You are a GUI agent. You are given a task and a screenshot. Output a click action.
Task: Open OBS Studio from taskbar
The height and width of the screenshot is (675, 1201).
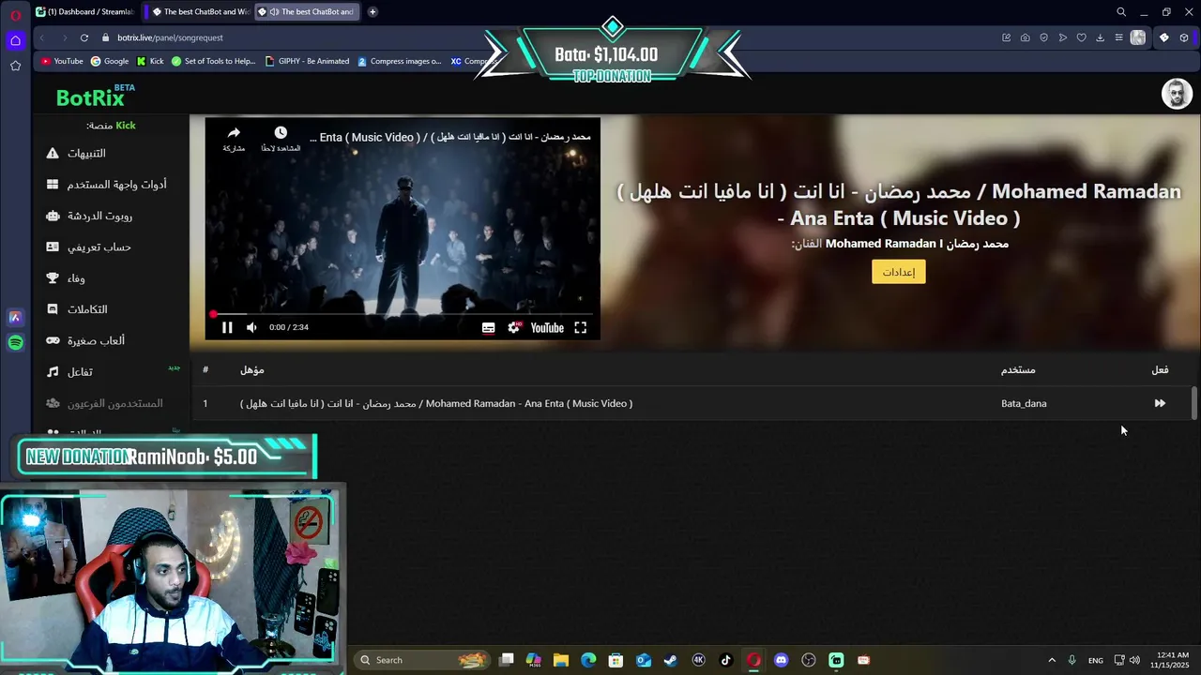point(809,660)
